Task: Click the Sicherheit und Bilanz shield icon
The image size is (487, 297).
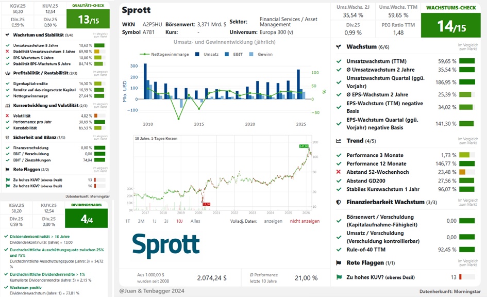Action: tap(7, 137)
